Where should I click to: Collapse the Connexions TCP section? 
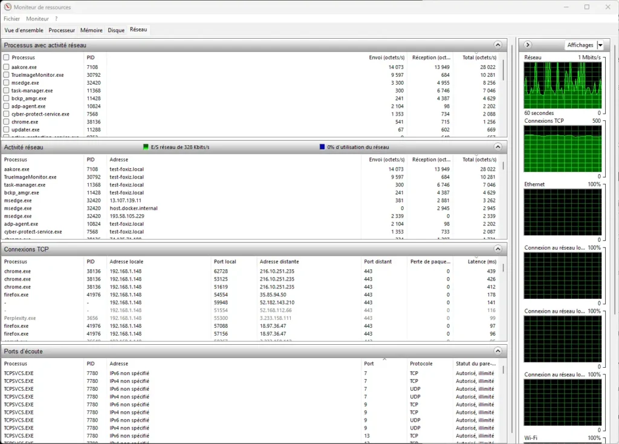pos(497,249)
